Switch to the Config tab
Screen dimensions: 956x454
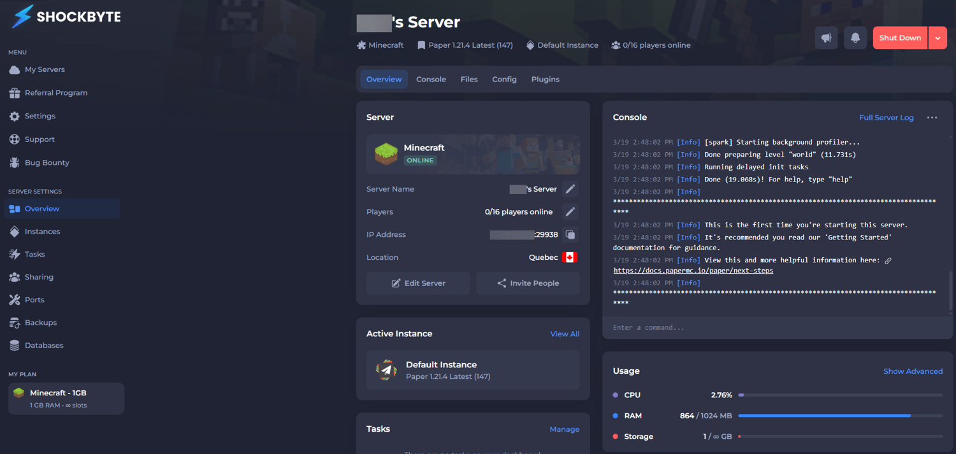coord(504,80)
